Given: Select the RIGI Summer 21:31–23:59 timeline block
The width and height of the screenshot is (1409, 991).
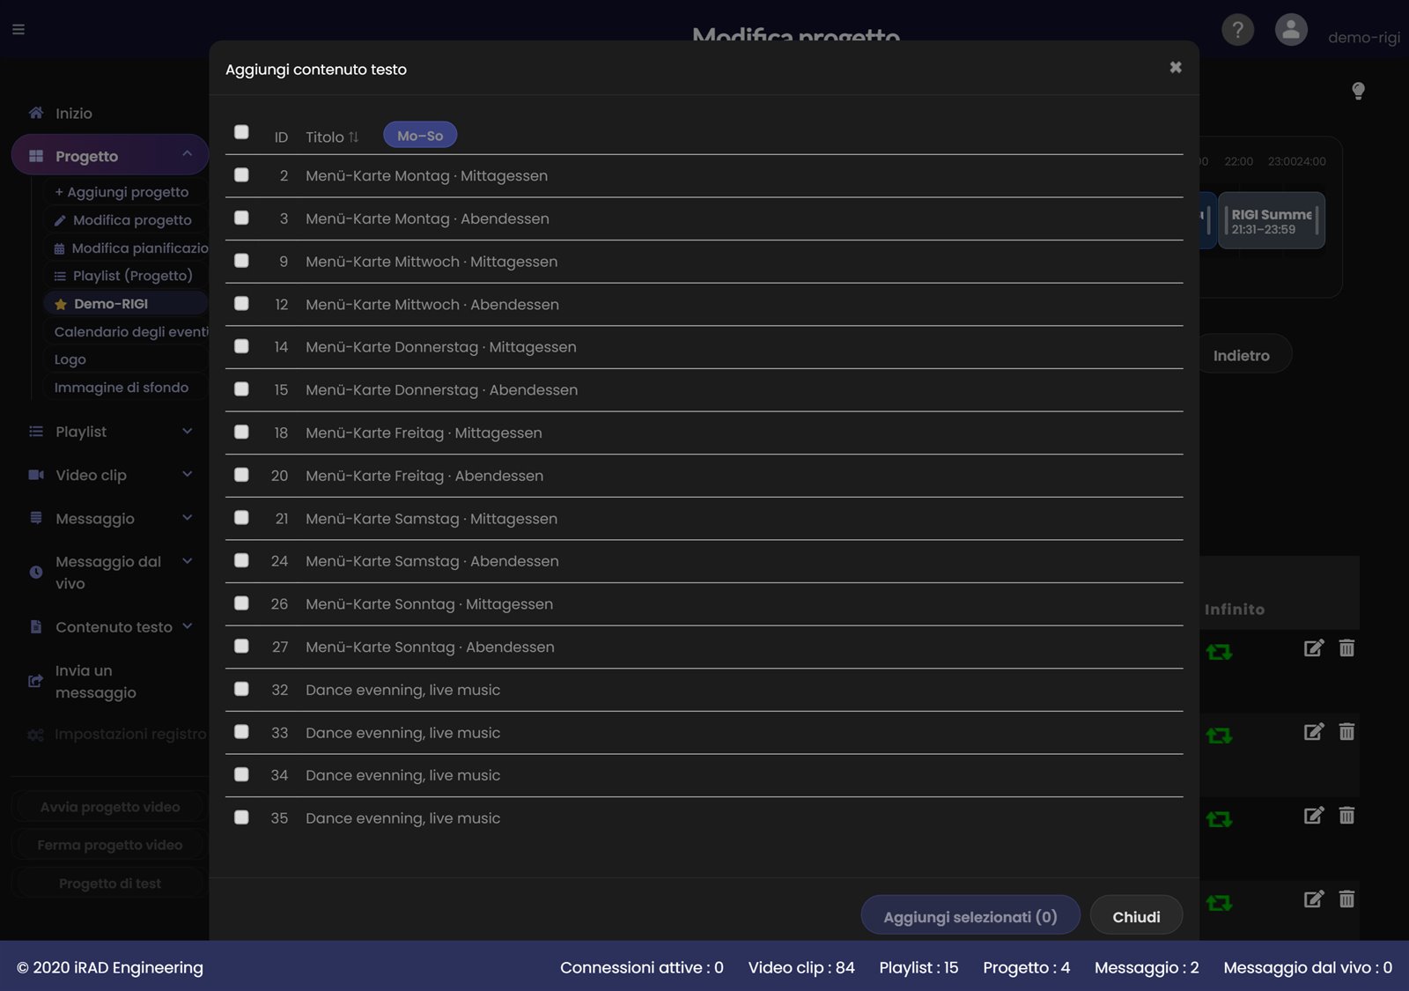Looking at the screenshot, I should [1272, 221].
